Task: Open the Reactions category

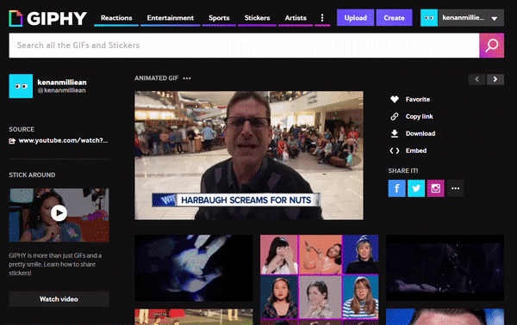Action: [x=116, y=18]
